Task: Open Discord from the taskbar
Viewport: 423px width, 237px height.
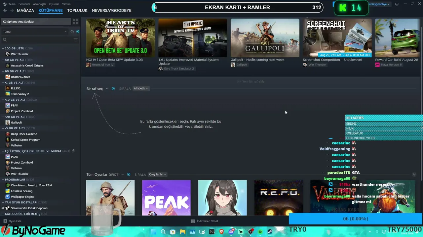Action: (231, 232)
